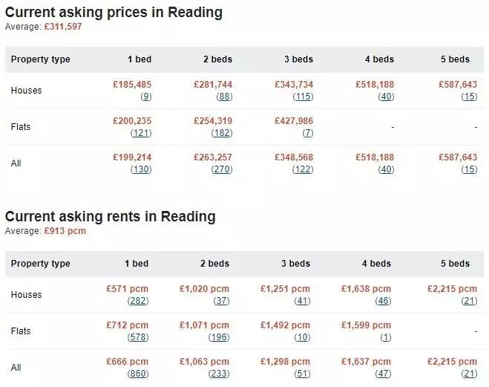Viewport: 489px width, 387px height.
Task: Open the 7 three-bed flats for sale link
Action: [x=307, y=133]
